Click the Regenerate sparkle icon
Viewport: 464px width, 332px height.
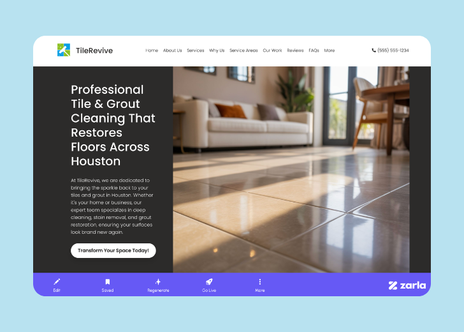pos(158,282)
